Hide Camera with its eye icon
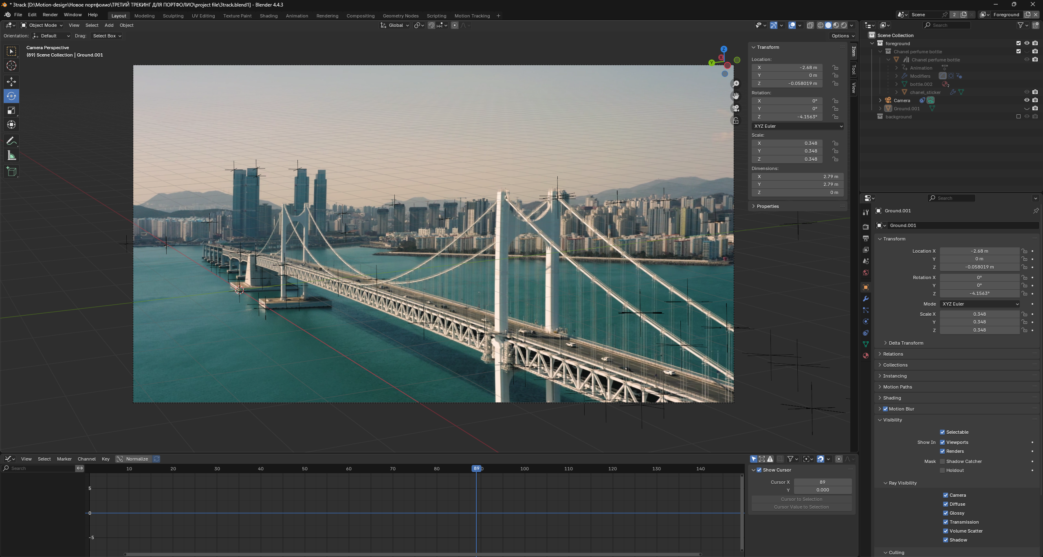The width and height of the screenshot is (1043, 557). pos(1027,100)
